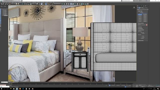Image resolution: width=160 pixels, height=90 pixels.
Task: Select the Lights category icon in Create panel
Action: 141,8
